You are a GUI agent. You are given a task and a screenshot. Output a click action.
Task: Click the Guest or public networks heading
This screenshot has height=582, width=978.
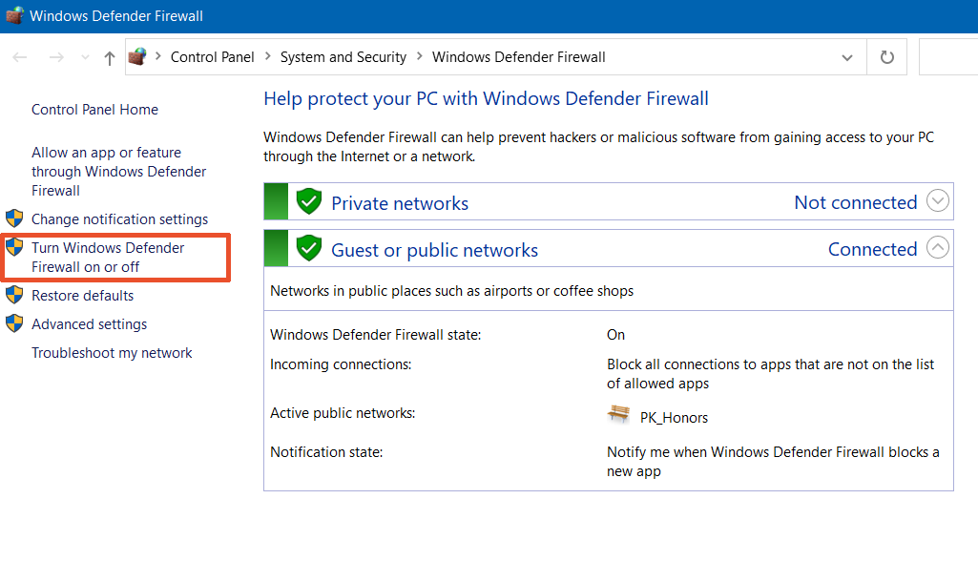tap(435, 250)
